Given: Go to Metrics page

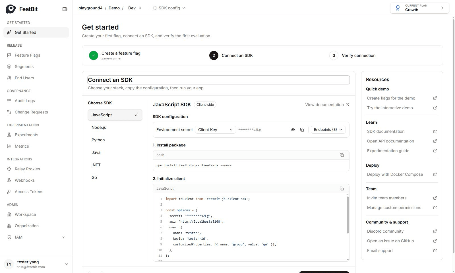Looking at the screenshot, I should (36, 146).
